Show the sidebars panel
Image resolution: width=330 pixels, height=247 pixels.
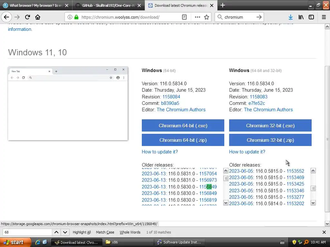click(311, 17)
